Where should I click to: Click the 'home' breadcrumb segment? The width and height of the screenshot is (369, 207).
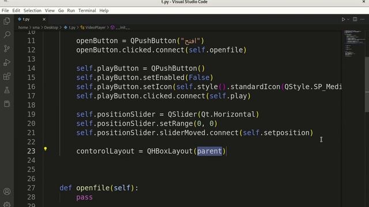[23, 28]
